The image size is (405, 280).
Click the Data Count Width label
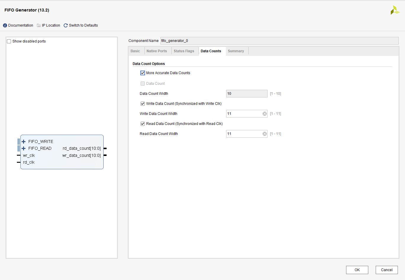click(154, 94)
